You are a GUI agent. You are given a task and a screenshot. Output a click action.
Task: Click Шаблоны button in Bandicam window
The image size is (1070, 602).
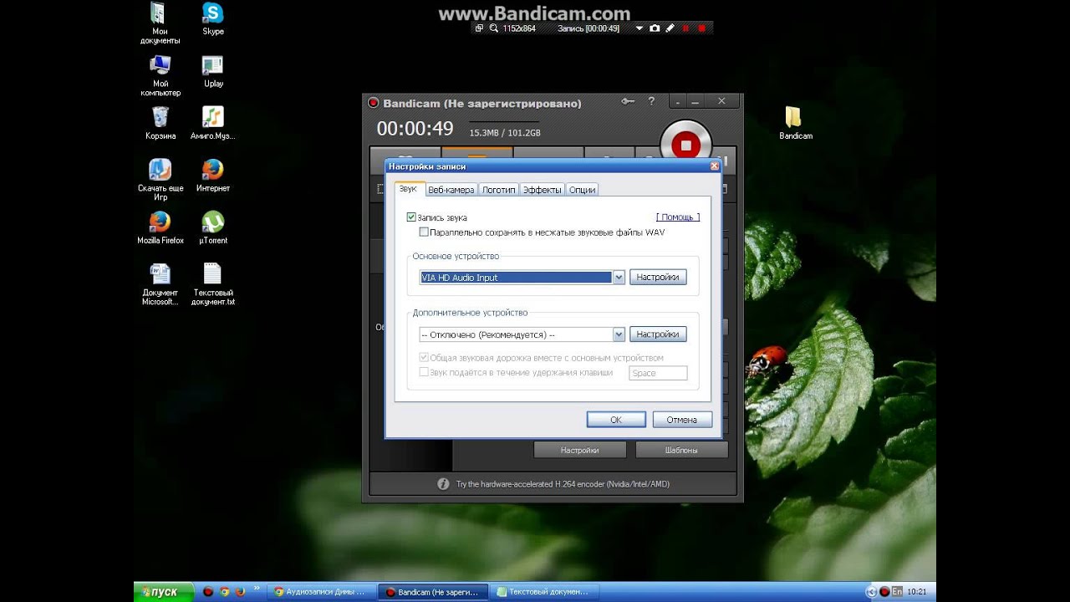tap(681, 450)
